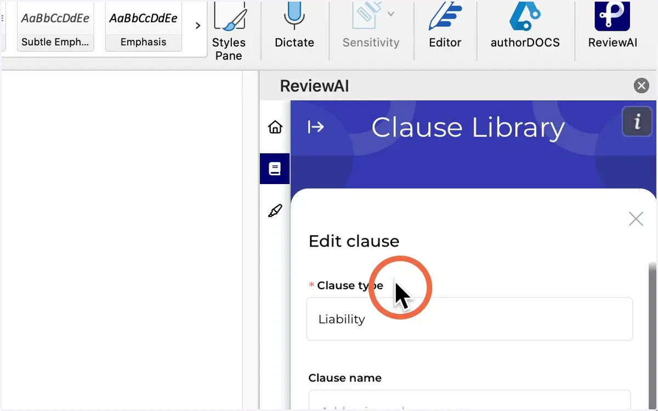Collapse the panel with arrow icon
The image size is (658, 411).
click(x=316, y=127)
